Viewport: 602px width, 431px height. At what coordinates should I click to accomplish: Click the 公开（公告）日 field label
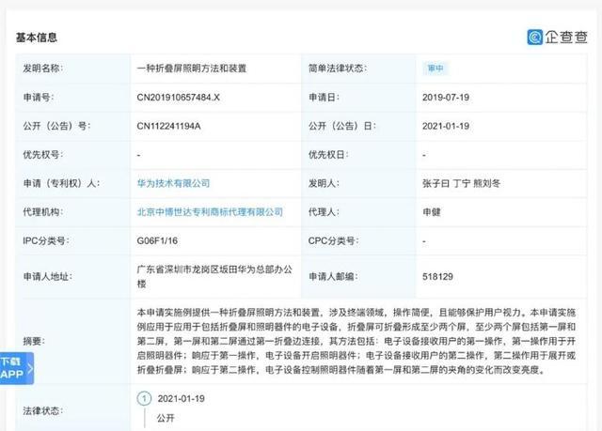point(342,126)
